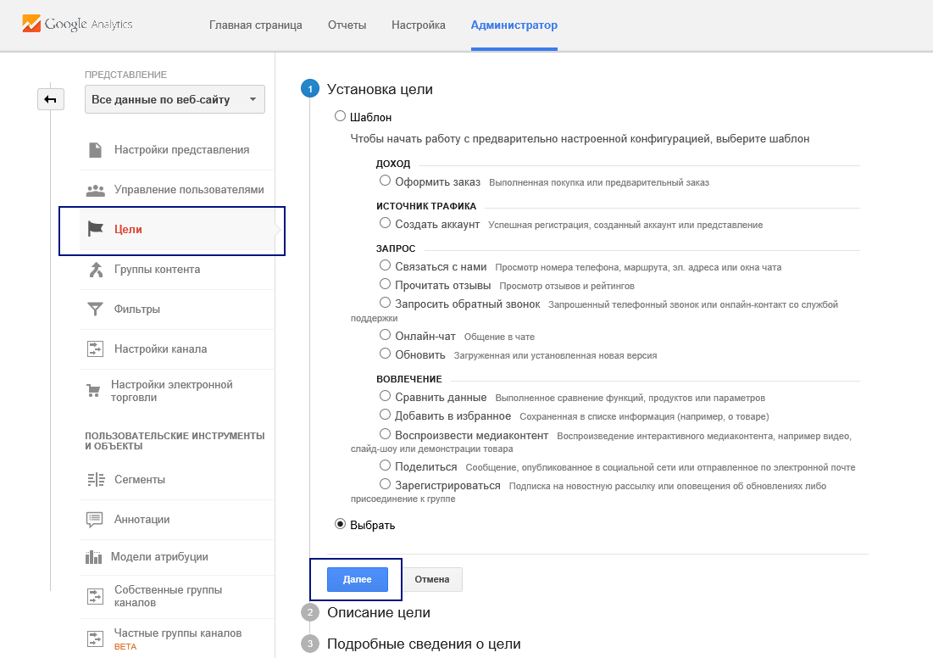This screenshot has height=658, width=933.
Task: Open the Главная страница tab
Action: pyautogui.click(x=255, y=25)
